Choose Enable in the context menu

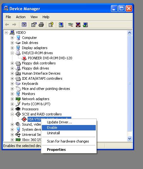coord(69,128)
